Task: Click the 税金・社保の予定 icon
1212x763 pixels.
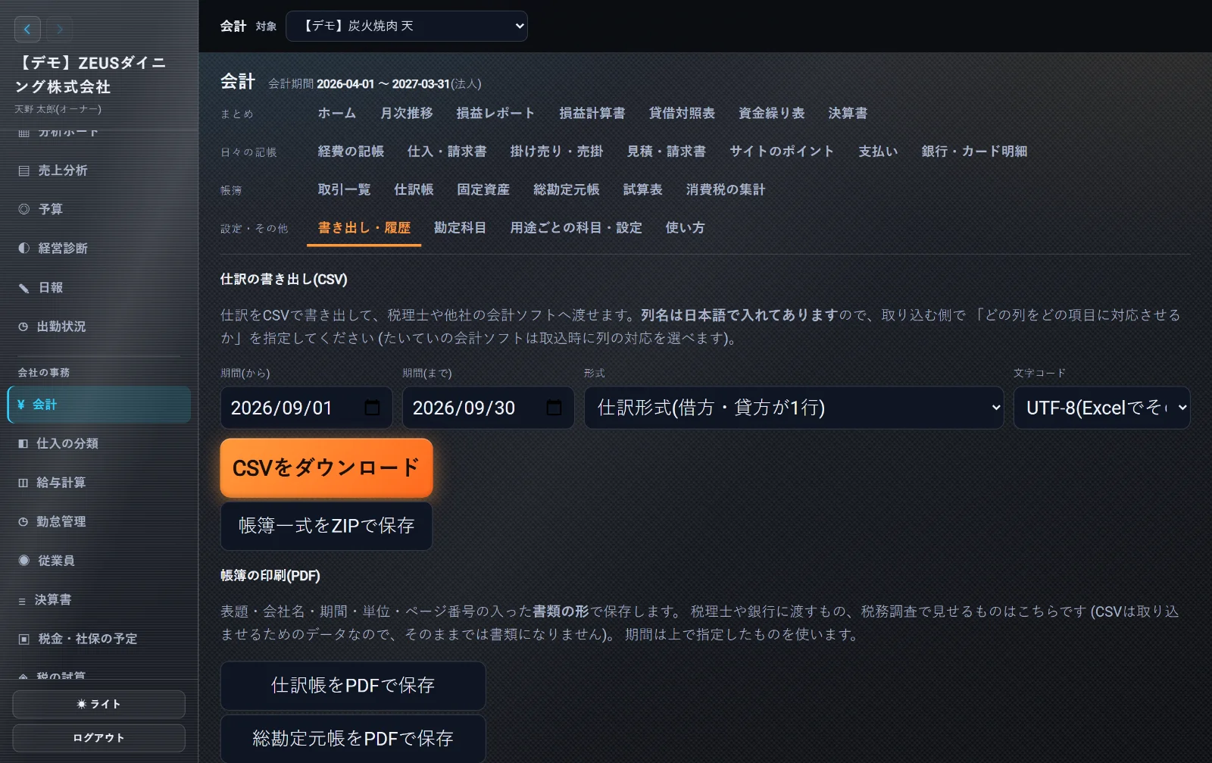Action: point(24,639)
